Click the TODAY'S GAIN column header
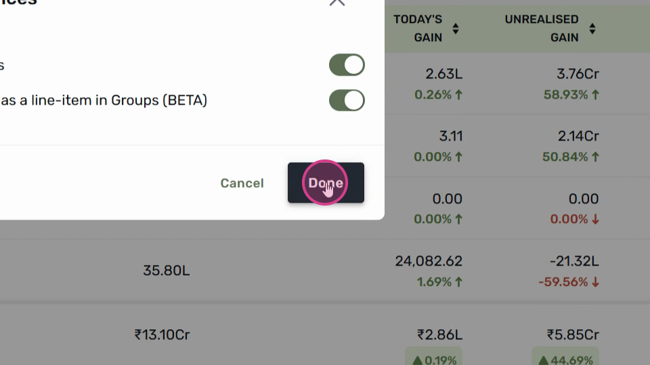Image resolution: width=650 pixels, height=365 pixels. 418,28
